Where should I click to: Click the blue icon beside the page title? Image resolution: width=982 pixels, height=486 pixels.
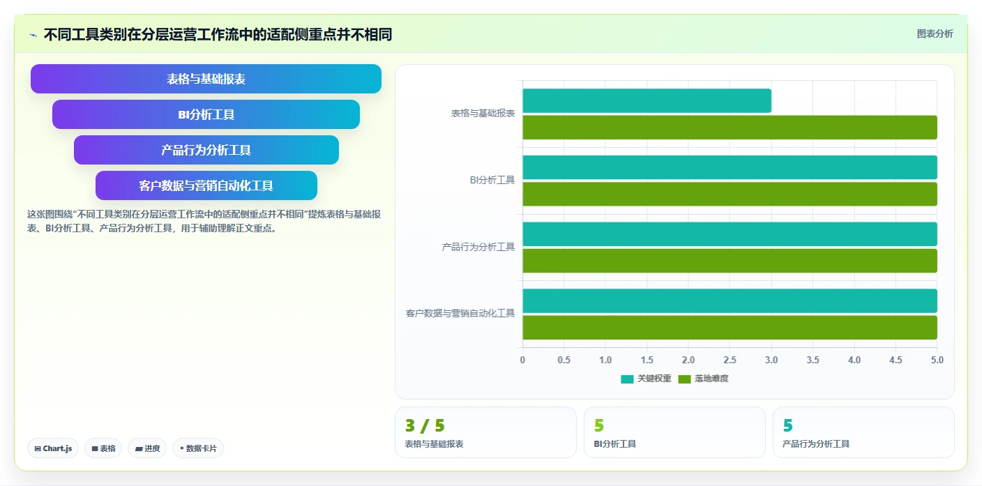pos(33,35)
